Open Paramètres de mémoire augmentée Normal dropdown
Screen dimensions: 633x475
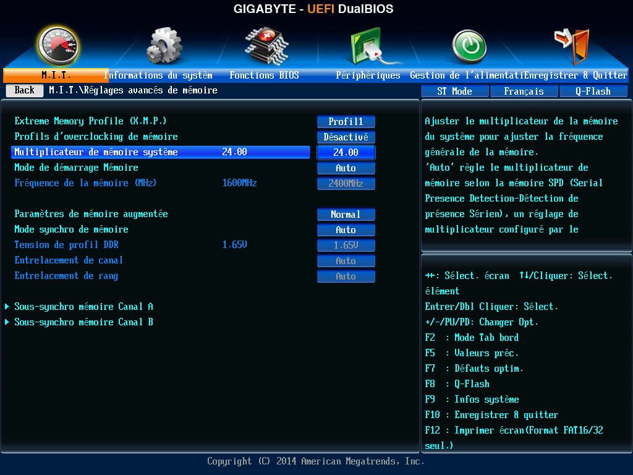(x=346, y=215)
